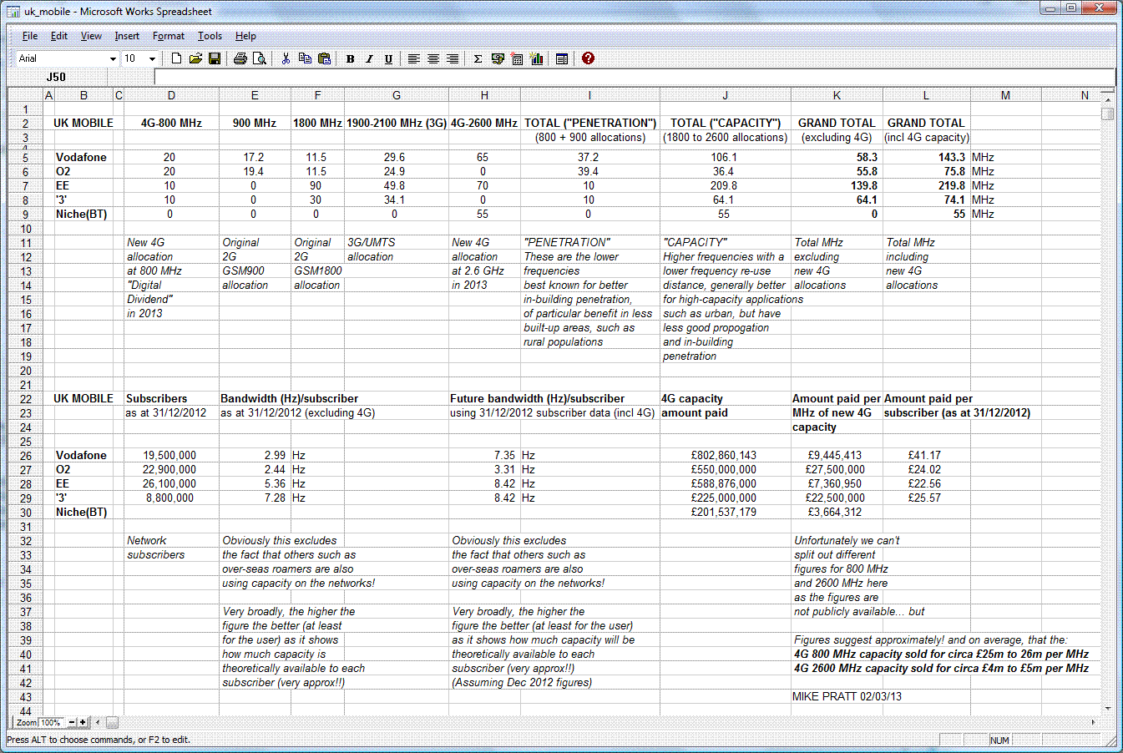Click the New Chart icon
Screen dimensions: 1123x753
point(536,58)
